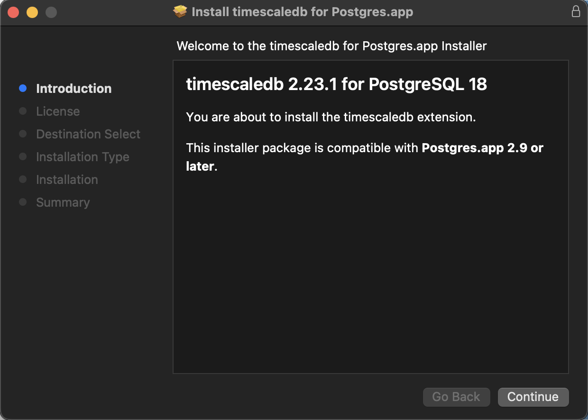The image size is (588, 420).
Task: Click the padlock icon in top-right corner
Action: (576, 12)
